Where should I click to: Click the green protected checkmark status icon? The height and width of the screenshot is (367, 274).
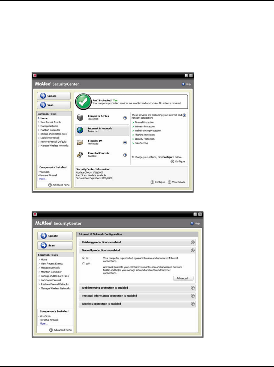pyautogui.click(x=83, y=102)
